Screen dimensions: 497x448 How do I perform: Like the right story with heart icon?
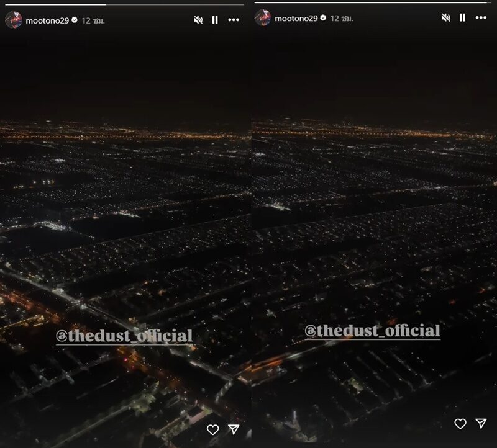click(460, 424)
